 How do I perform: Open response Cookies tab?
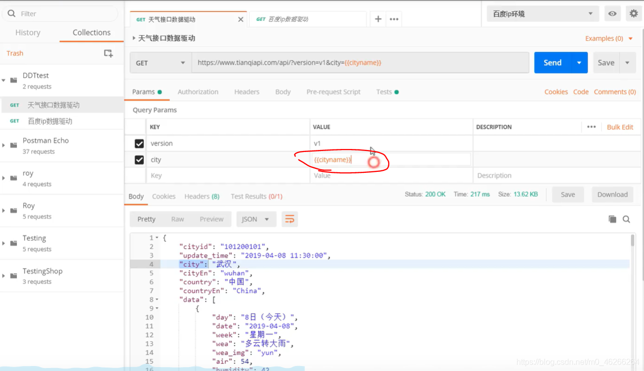(164, 196)
